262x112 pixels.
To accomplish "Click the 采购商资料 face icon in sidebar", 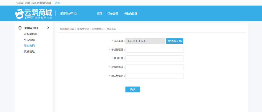I will pos(20,28).
